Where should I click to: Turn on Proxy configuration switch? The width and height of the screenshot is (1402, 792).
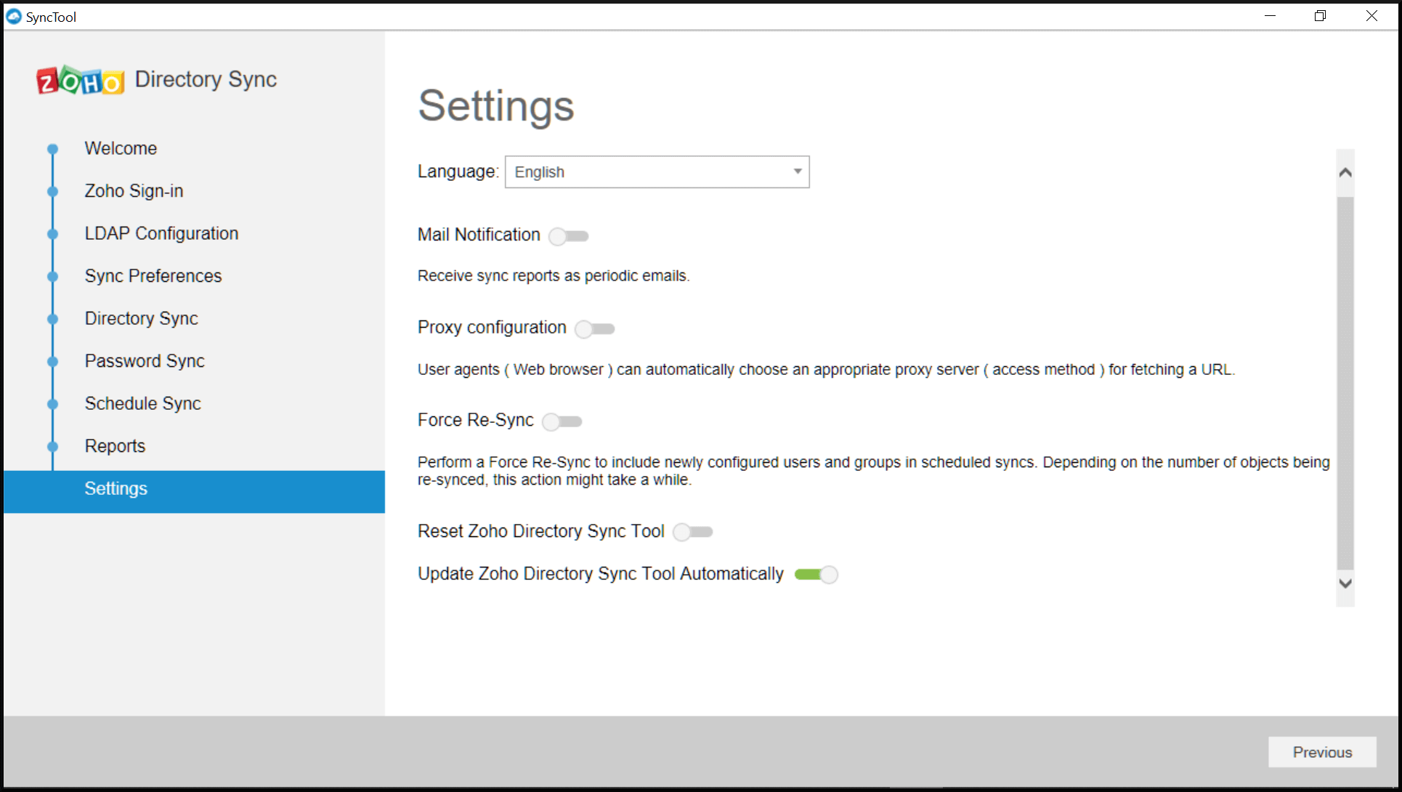point(594,329)
